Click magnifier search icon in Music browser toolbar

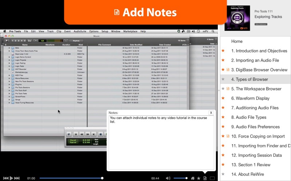click(x=7, y=41)
